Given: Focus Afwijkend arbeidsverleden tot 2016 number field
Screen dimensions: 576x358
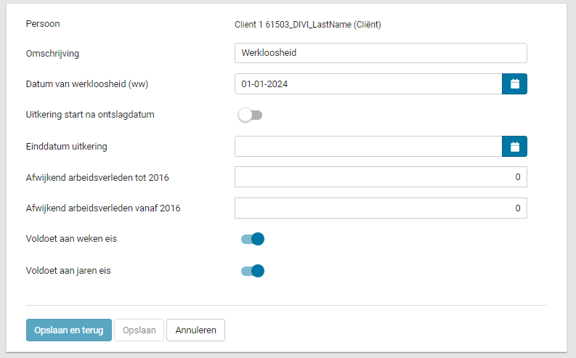Looking at the screenshot, I should click(381, 177).
